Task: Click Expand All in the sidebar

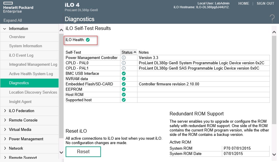Action: 13,21
